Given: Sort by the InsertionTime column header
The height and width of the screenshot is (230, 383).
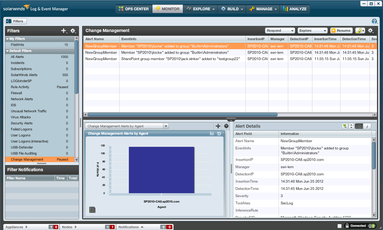Looking at the screenshot, I should pos(326,39).
